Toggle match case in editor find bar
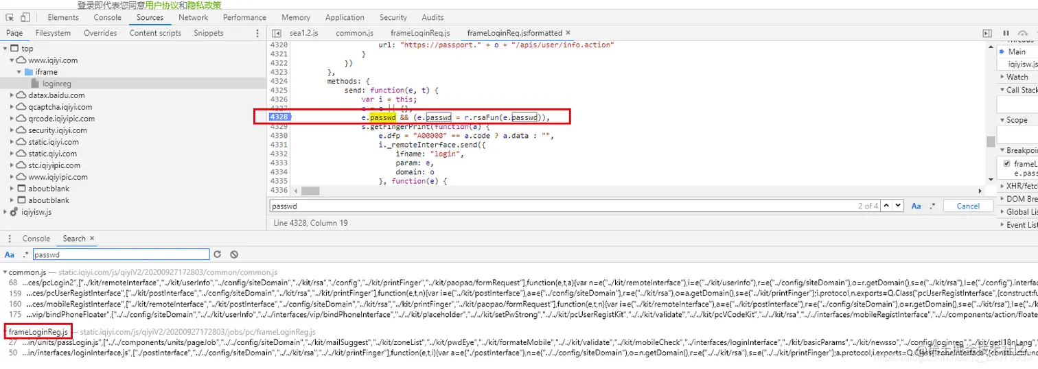Viewport: 1038px width, 369px height. (x=916, y=206)
